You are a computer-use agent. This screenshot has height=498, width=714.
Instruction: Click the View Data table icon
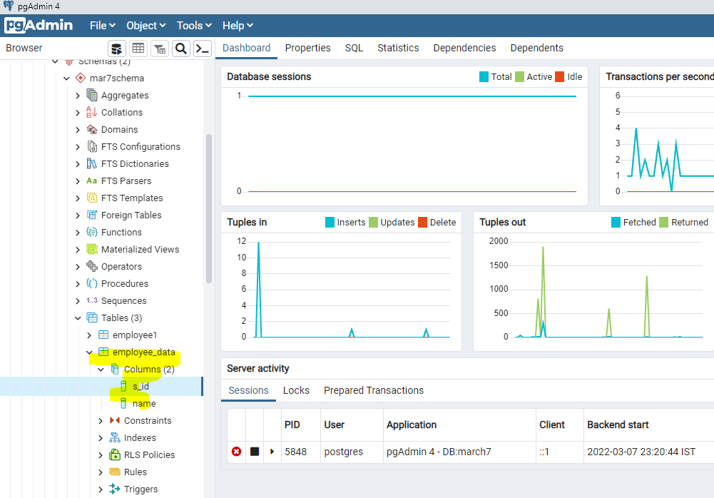138,49
